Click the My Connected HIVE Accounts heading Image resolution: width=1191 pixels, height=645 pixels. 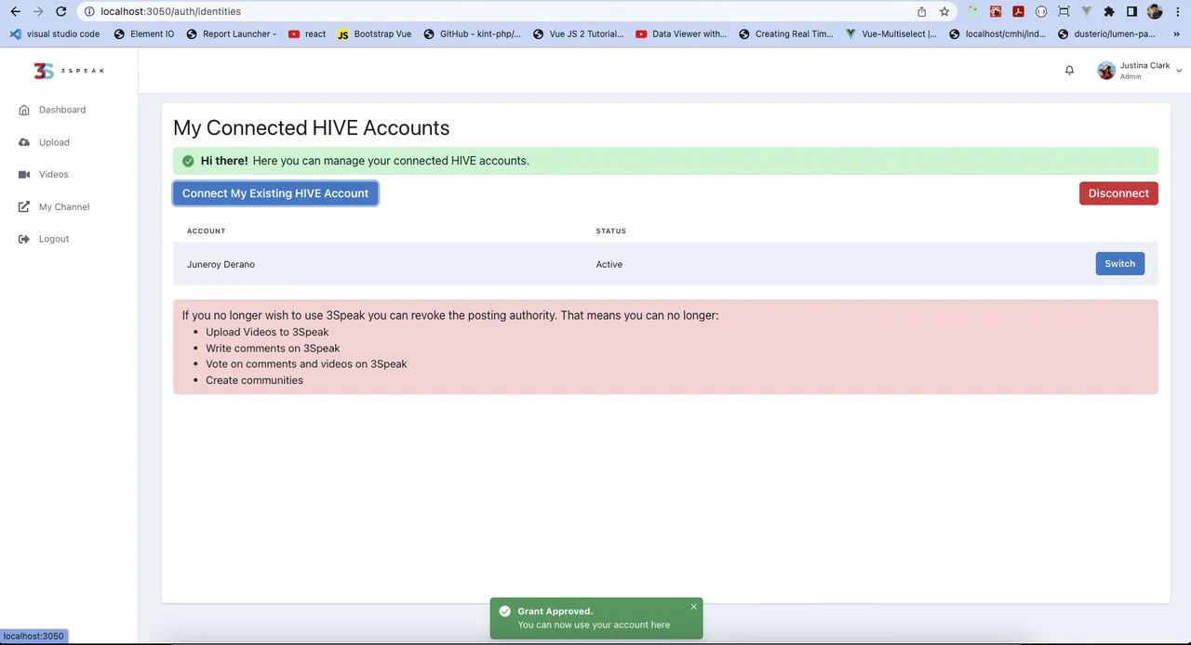coord(311,127)
